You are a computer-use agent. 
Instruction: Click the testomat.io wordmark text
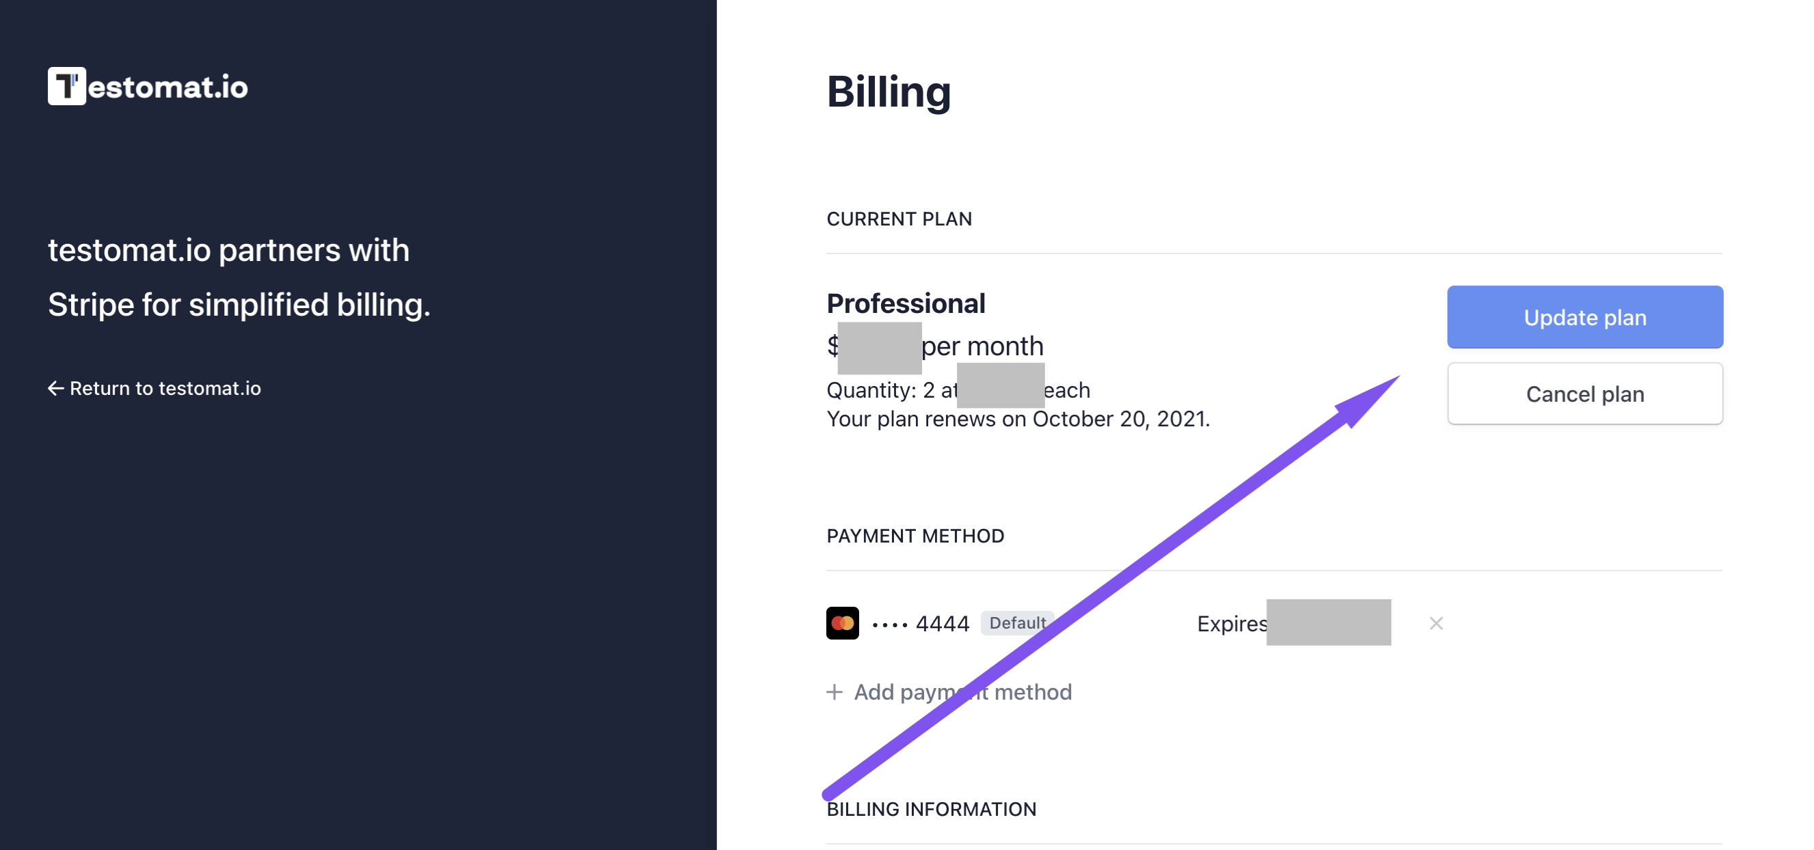(167, 87)
